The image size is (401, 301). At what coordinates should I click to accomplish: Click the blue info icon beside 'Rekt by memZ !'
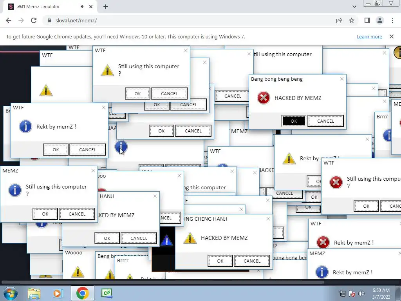point(25,127)
